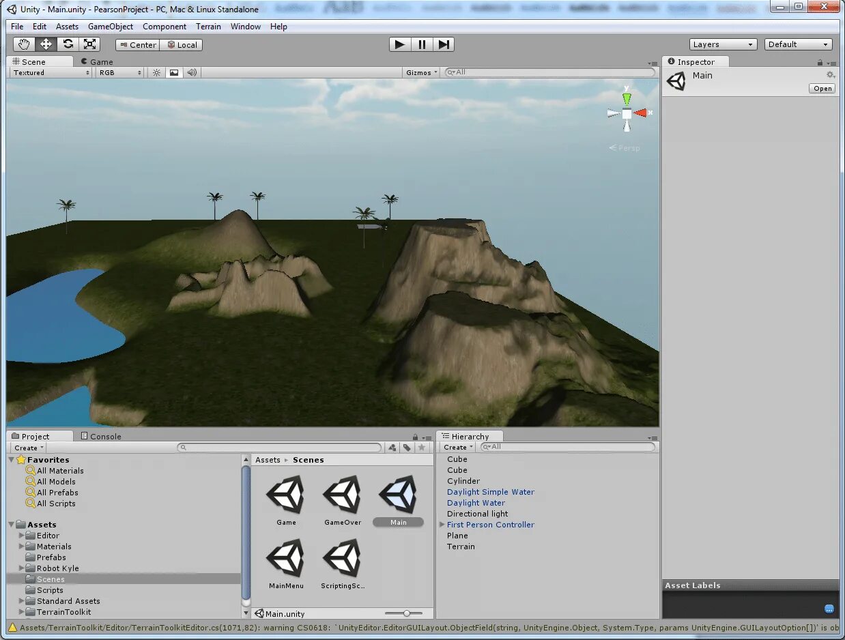Toggle the Inspector lock icon

820,63
